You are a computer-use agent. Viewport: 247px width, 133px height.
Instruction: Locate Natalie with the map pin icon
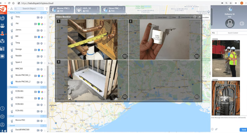pyautogui.click(x=42, y=56)
